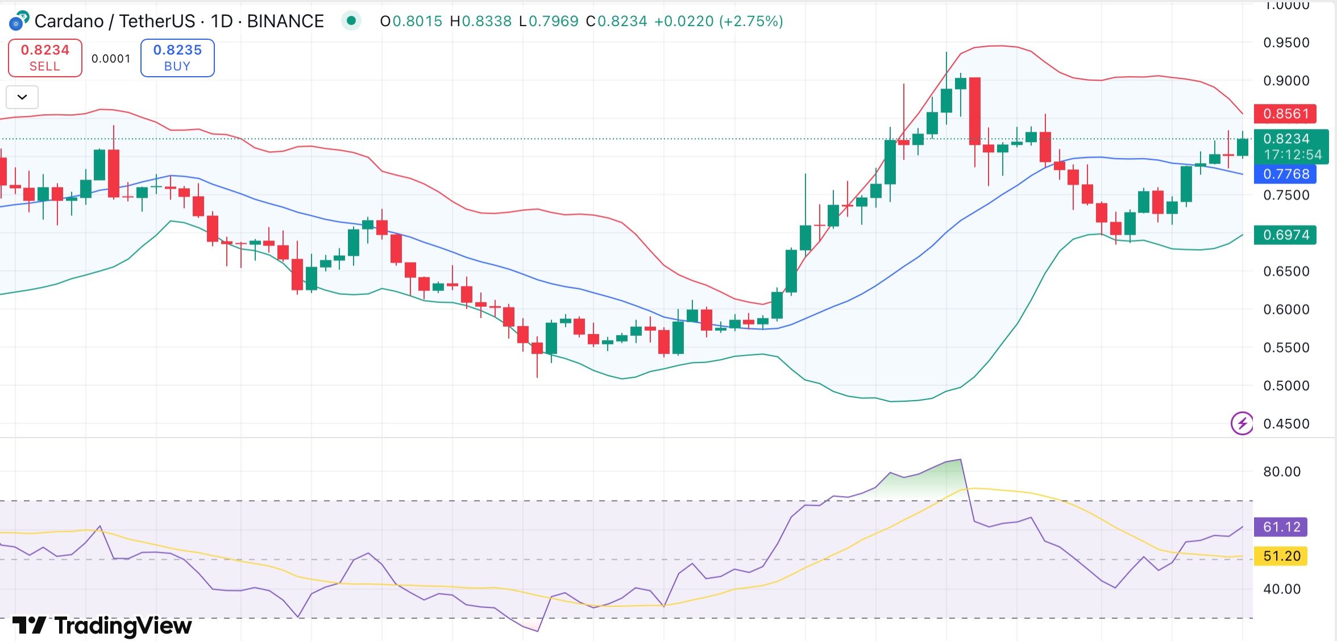Click the Cardano coin logo icon
The width and height of the screenshot is (1337, 641).
point(19,20)
